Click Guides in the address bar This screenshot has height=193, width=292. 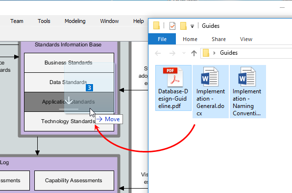pos(229,53)
